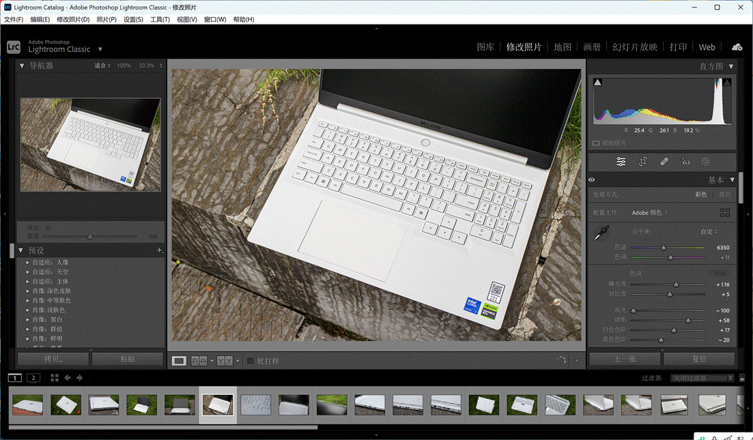Adjust the 阴影 shadows slider

(x=688, y=320)
